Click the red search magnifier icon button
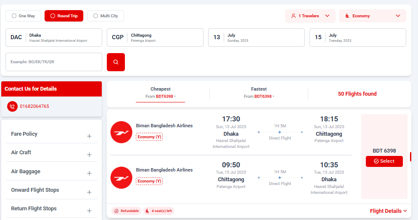The image size is (418, 220). click(x=116, y=62)
